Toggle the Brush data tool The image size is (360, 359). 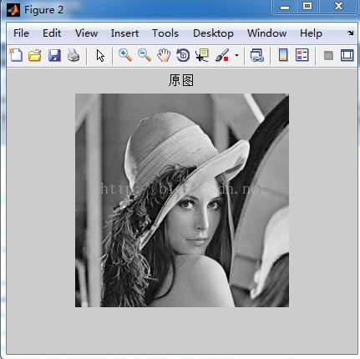[222, 55]
